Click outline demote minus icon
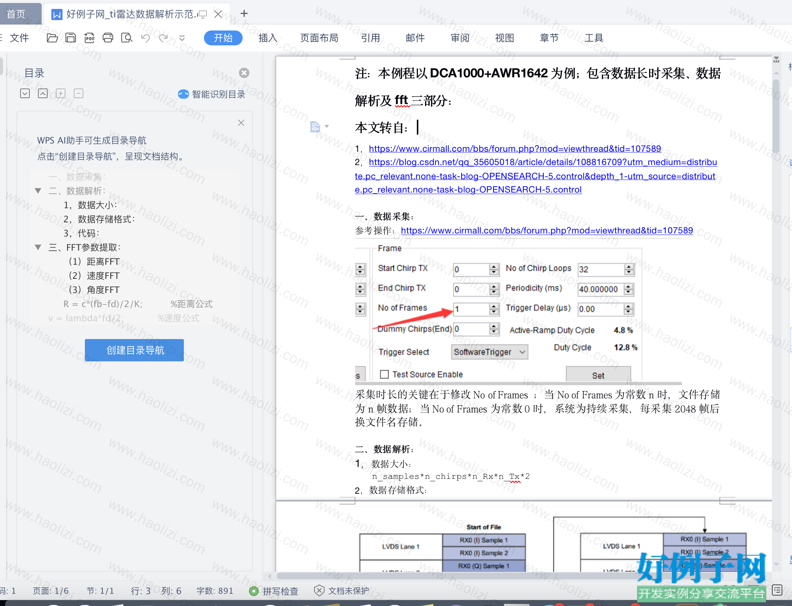The image size is (792, 606). [79, 93]
